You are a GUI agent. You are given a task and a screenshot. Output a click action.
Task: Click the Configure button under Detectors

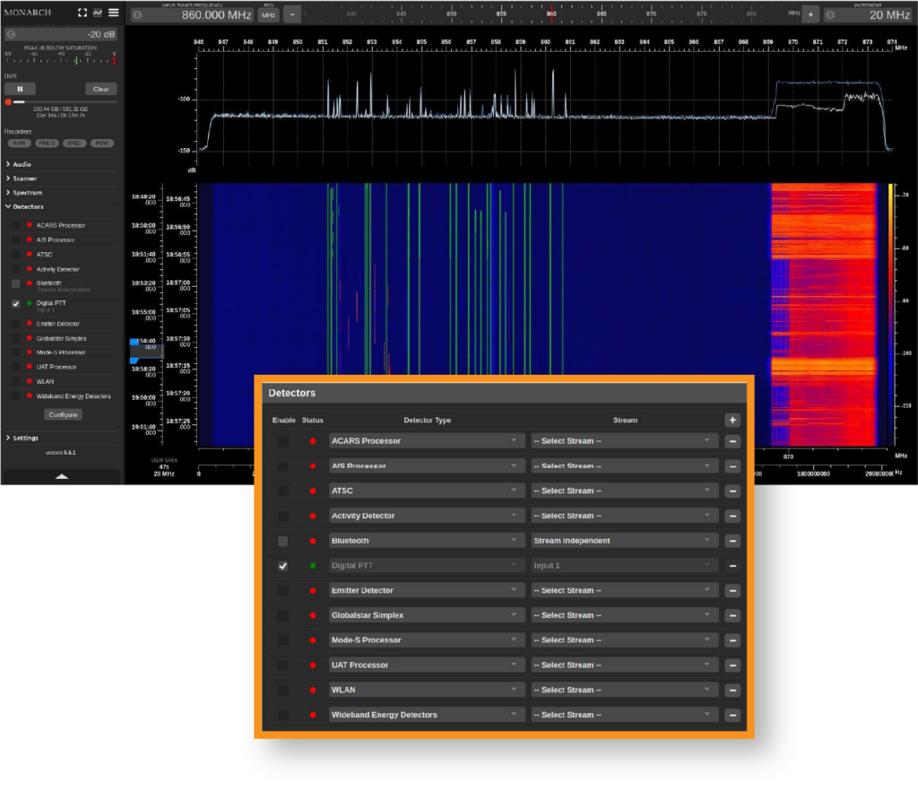[x=63, y=414]
